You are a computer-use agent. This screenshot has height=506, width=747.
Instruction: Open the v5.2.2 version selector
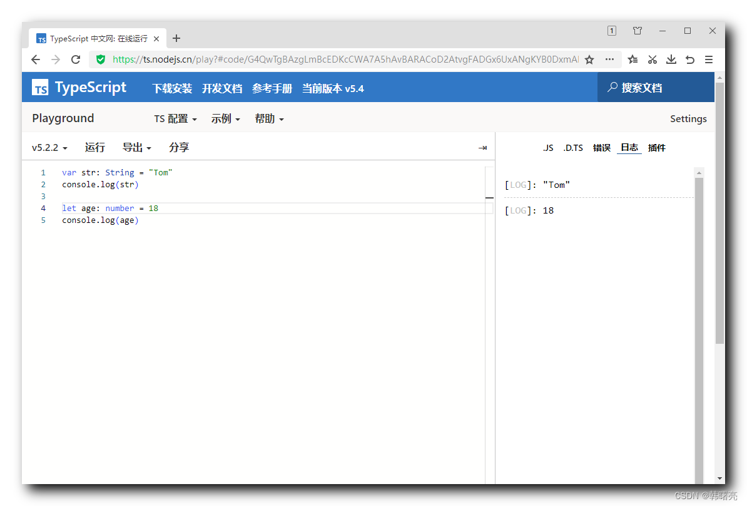(x=49, y=147)
